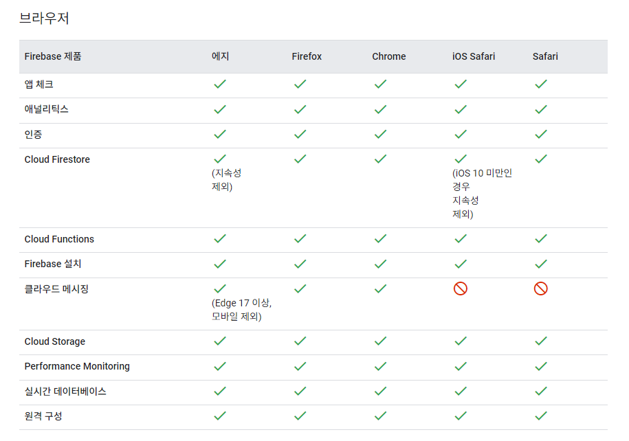Click the 클라우드 메시징 Safari unsupported icon
Image resolution: width=629 pixels, height=441 pixels.
[541, 289]
